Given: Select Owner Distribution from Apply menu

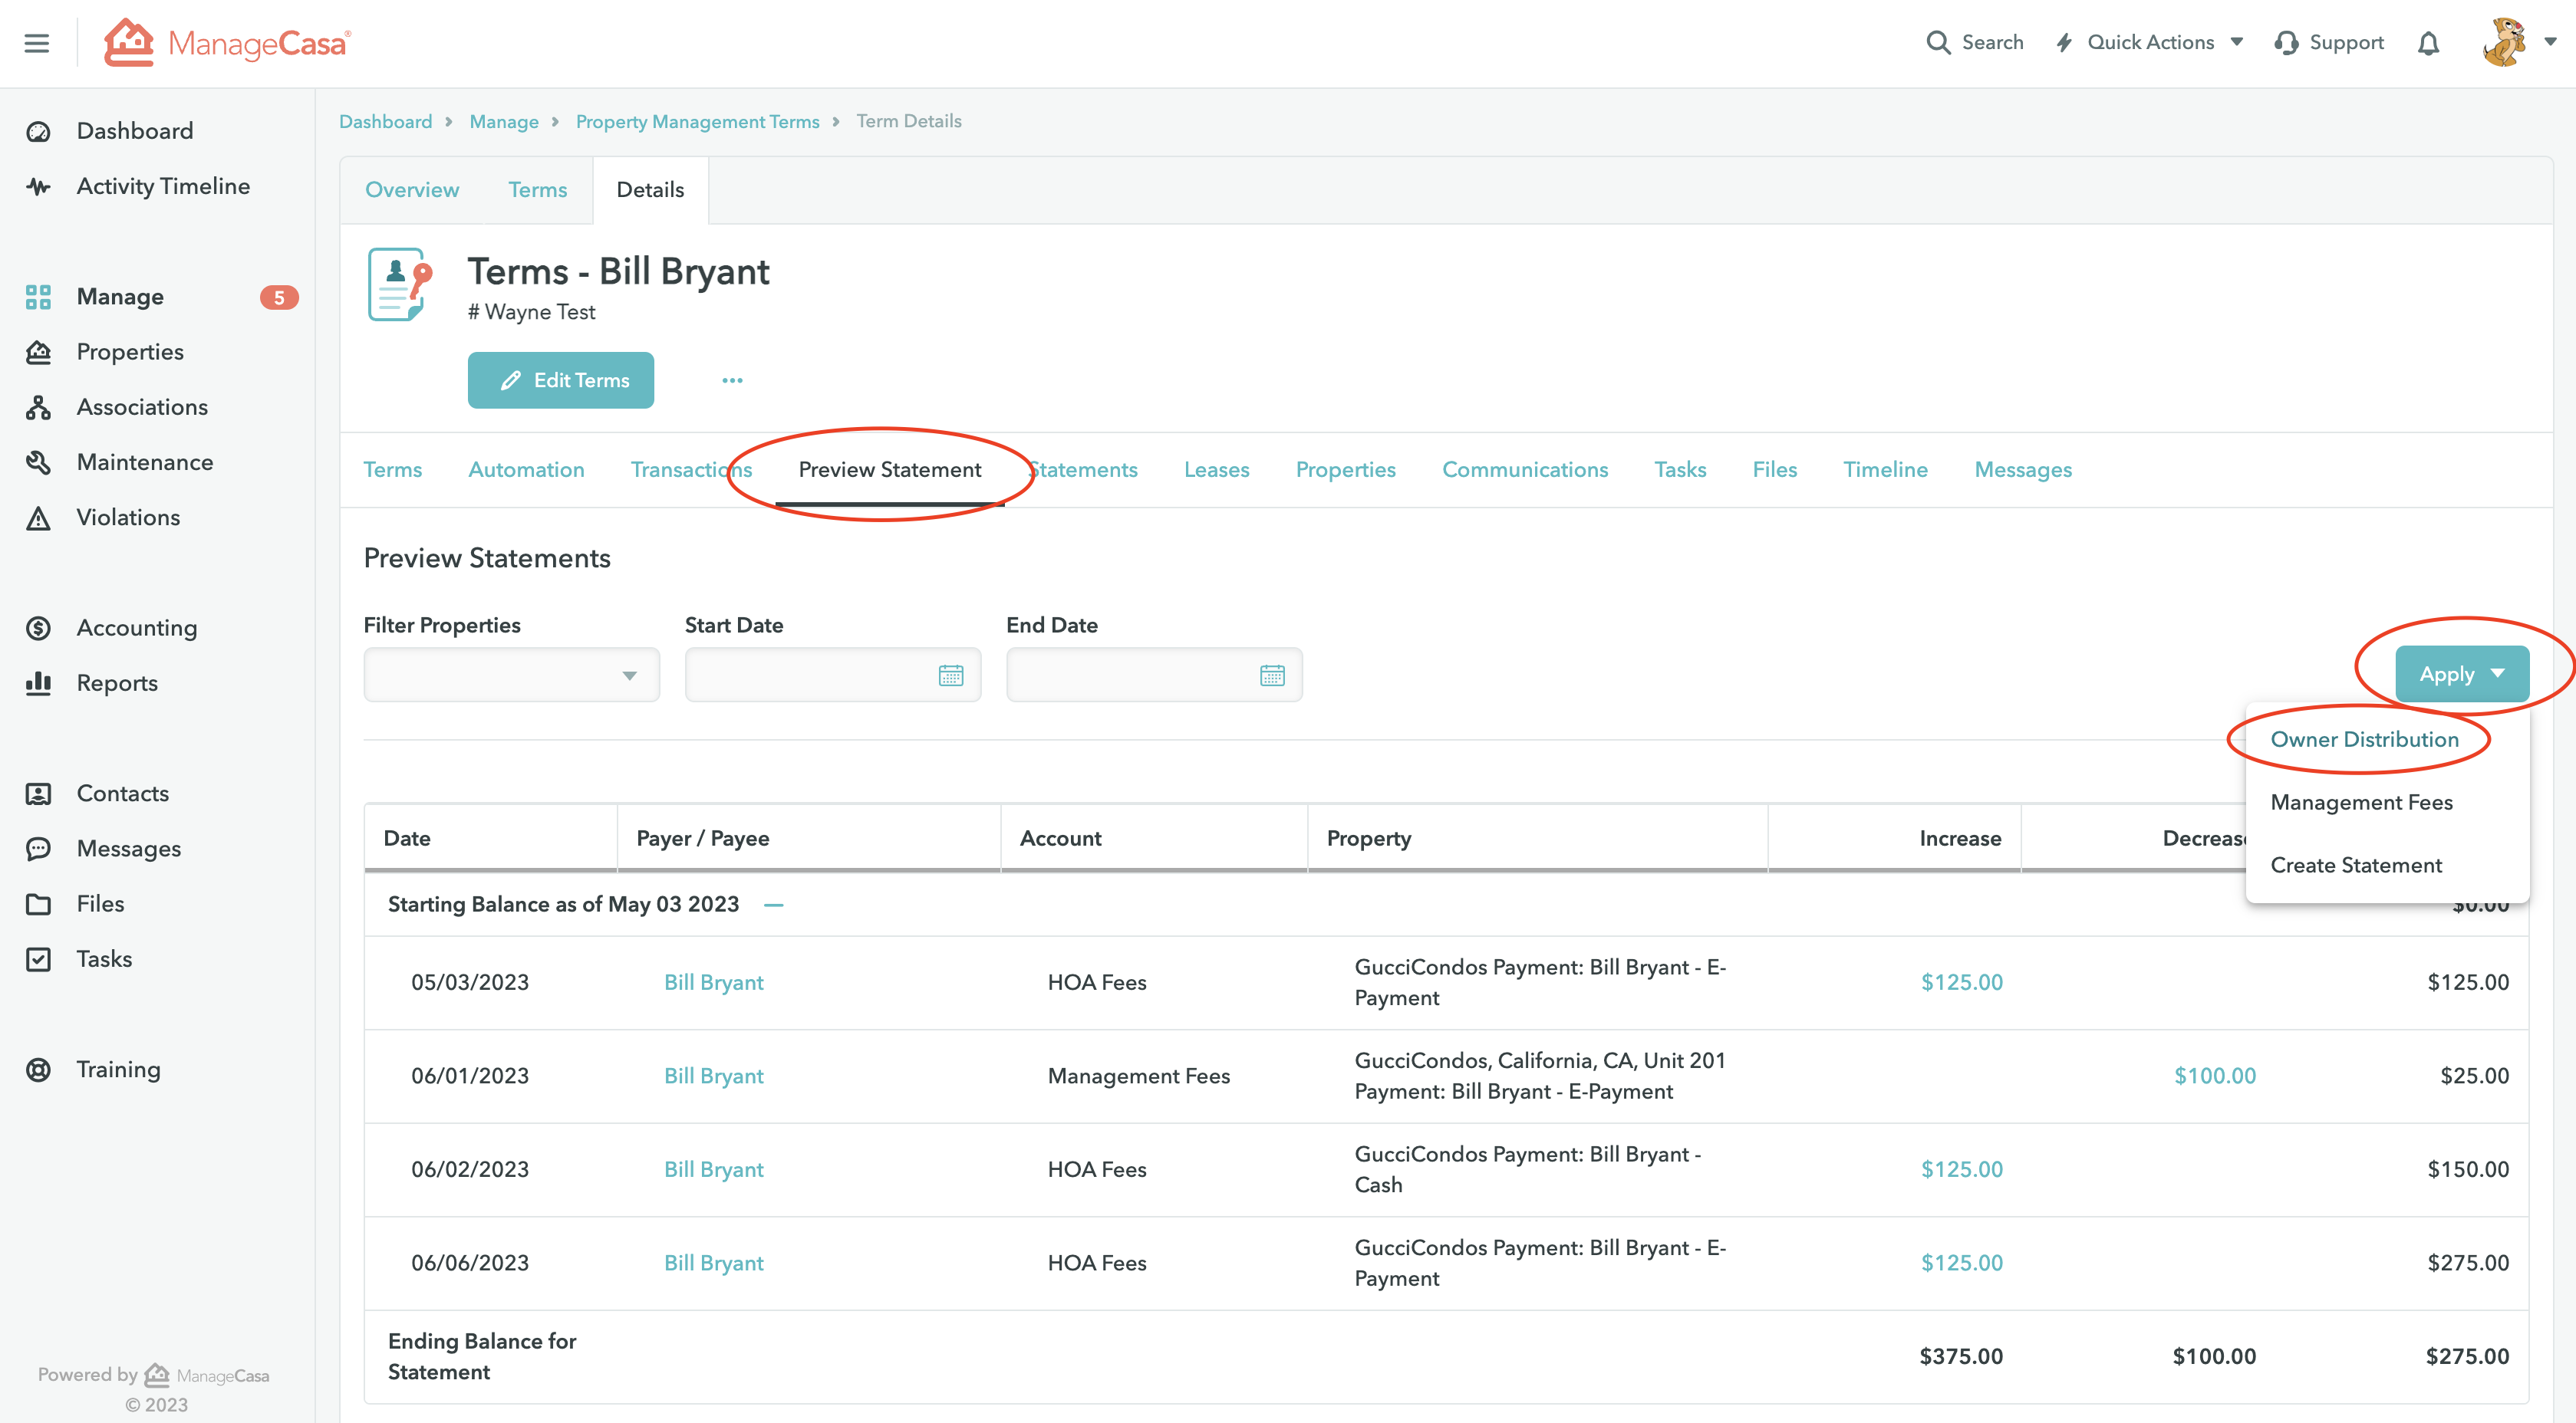Looking at the screenshot, I should (x=2364, y=739).
